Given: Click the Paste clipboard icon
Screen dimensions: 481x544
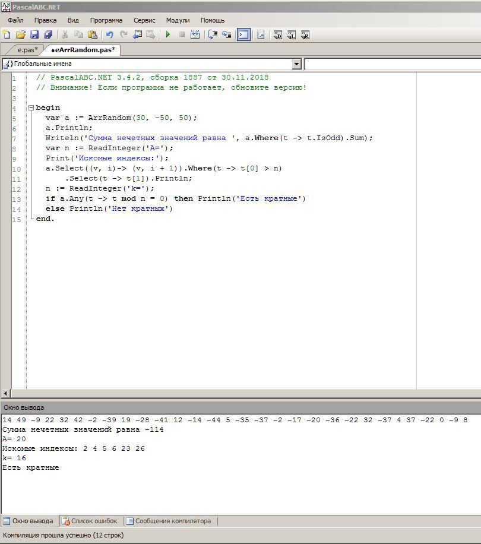Looking at the screenshot, I should [92, 35].
